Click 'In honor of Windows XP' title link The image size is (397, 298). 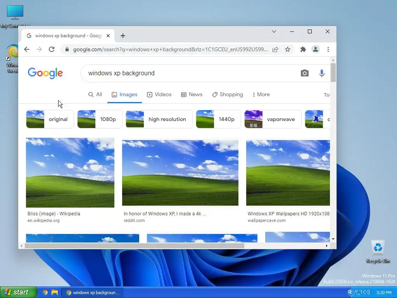click(165, 214)
